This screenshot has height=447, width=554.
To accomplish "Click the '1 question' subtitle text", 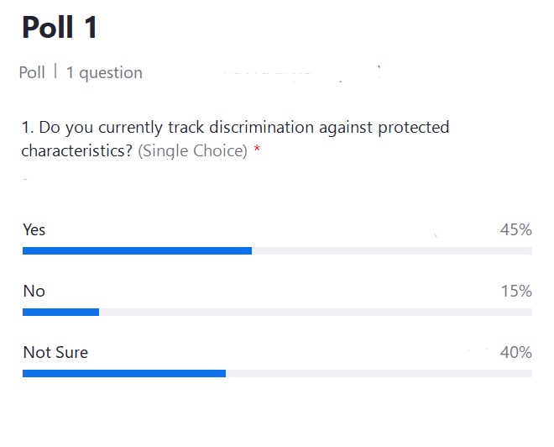I will (x=104, y=73).
